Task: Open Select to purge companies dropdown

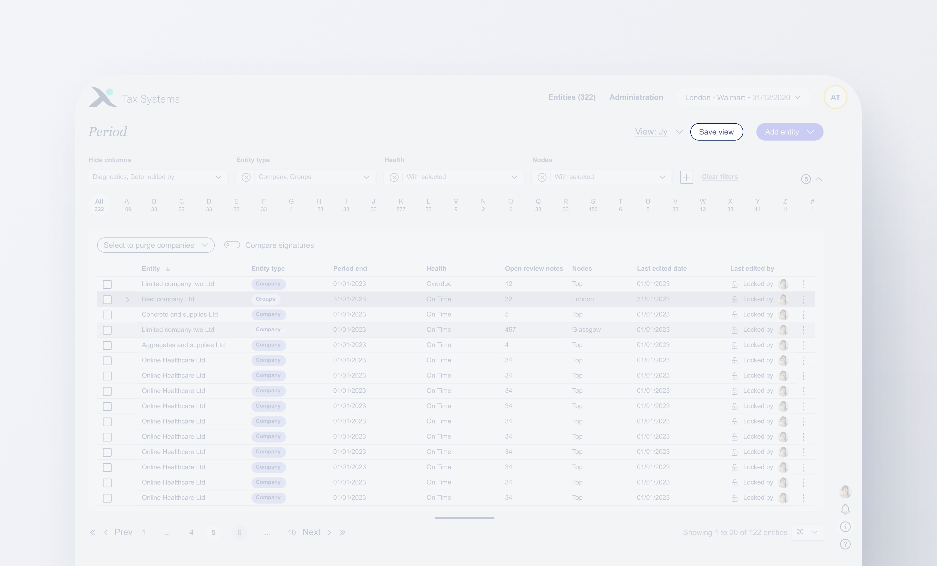Action: (155, 245)
